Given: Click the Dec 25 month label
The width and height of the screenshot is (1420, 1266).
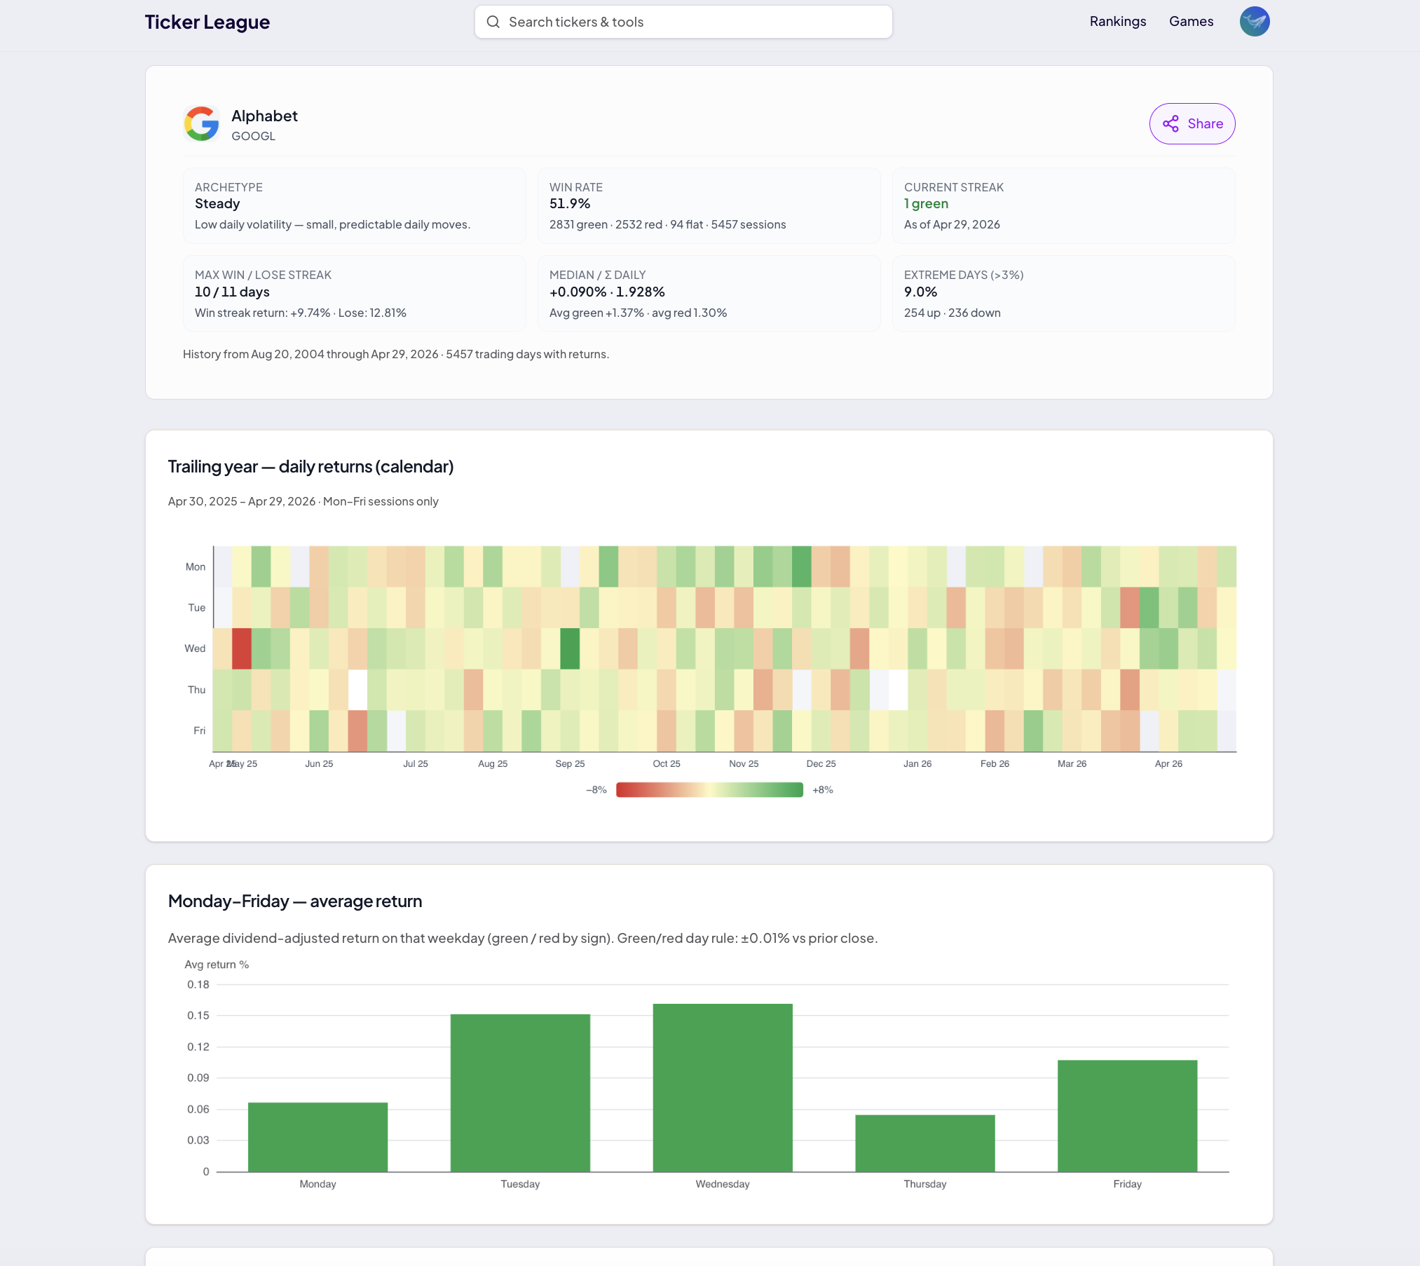Looking at the screenshot, I should (821, 764).
